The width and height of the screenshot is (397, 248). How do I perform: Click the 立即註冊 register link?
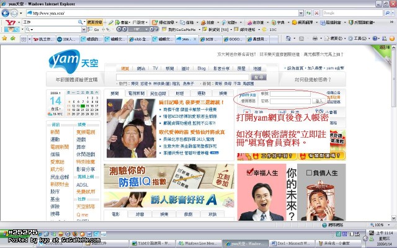(333, 97)
